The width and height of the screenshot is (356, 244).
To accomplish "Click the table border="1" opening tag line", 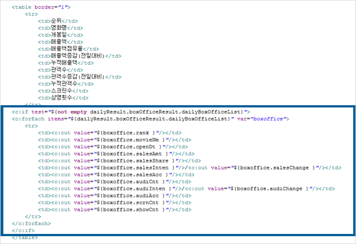I will [41, 7].
